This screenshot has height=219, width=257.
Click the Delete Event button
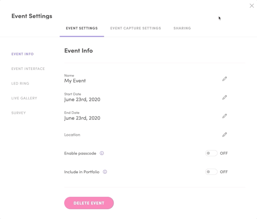(x=89, y=203)
